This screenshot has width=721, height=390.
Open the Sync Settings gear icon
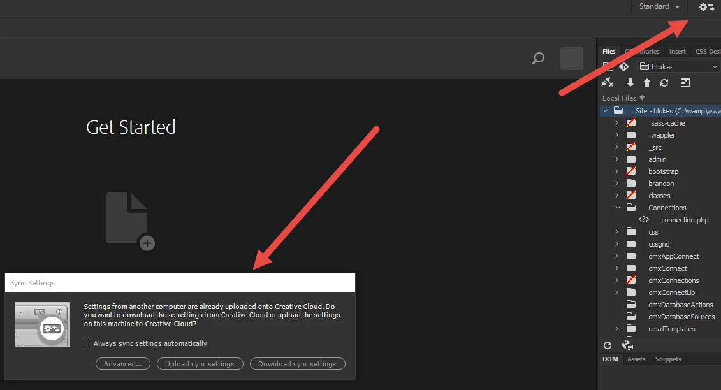(x=706, y=7)
